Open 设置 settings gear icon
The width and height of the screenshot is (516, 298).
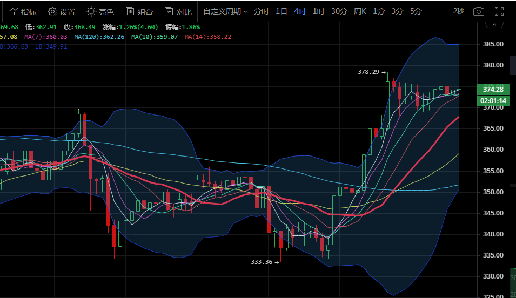click(x=52, y=11)
